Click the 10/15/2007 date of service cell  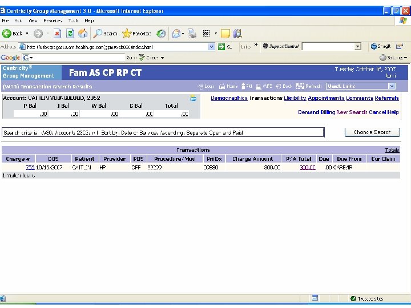pyautogui.click(x=49, y=168)
